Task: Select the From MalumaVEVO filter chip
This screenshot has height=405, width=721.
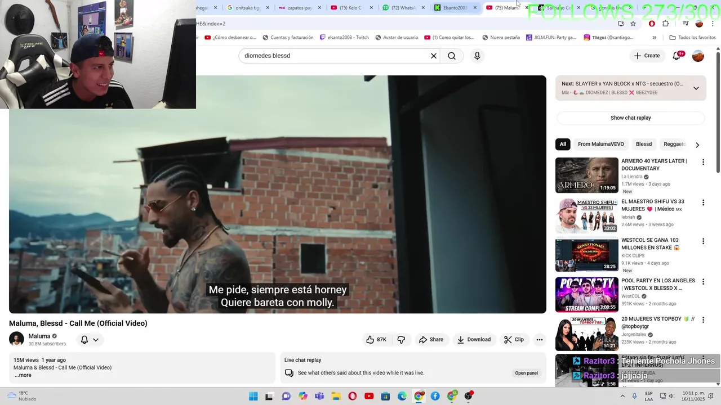Action: point(601,144)
